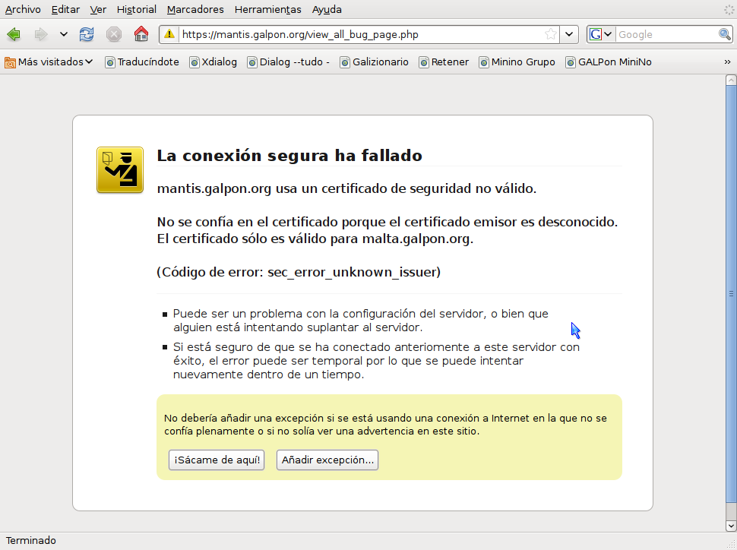Click the scrollbar down arrow
The image size is (737, 550).
[x=731, y=526]
